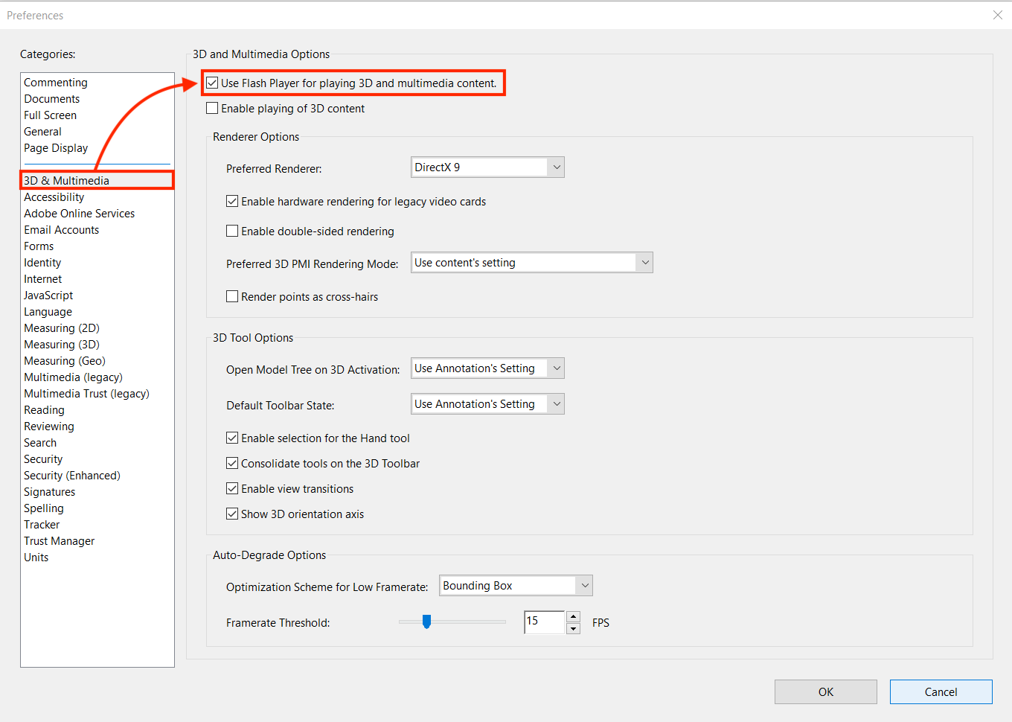Enable playing of 3D content checkbox
The image size is (1012, 722).
pyautogui.click(x=213, y=109)
